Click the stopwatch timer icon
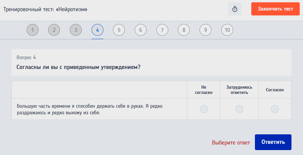Image resolution: width=303 pixels, height=155 pixels. (x=235, y=9)
